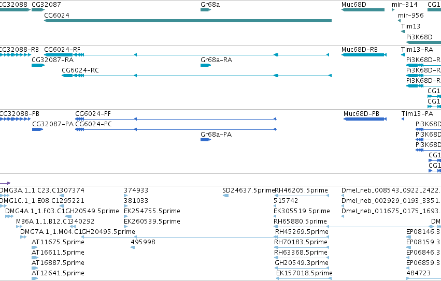This screenshot has width=441, height=281.
Task: Select feature 374933
Action: (x=125, y=196)
